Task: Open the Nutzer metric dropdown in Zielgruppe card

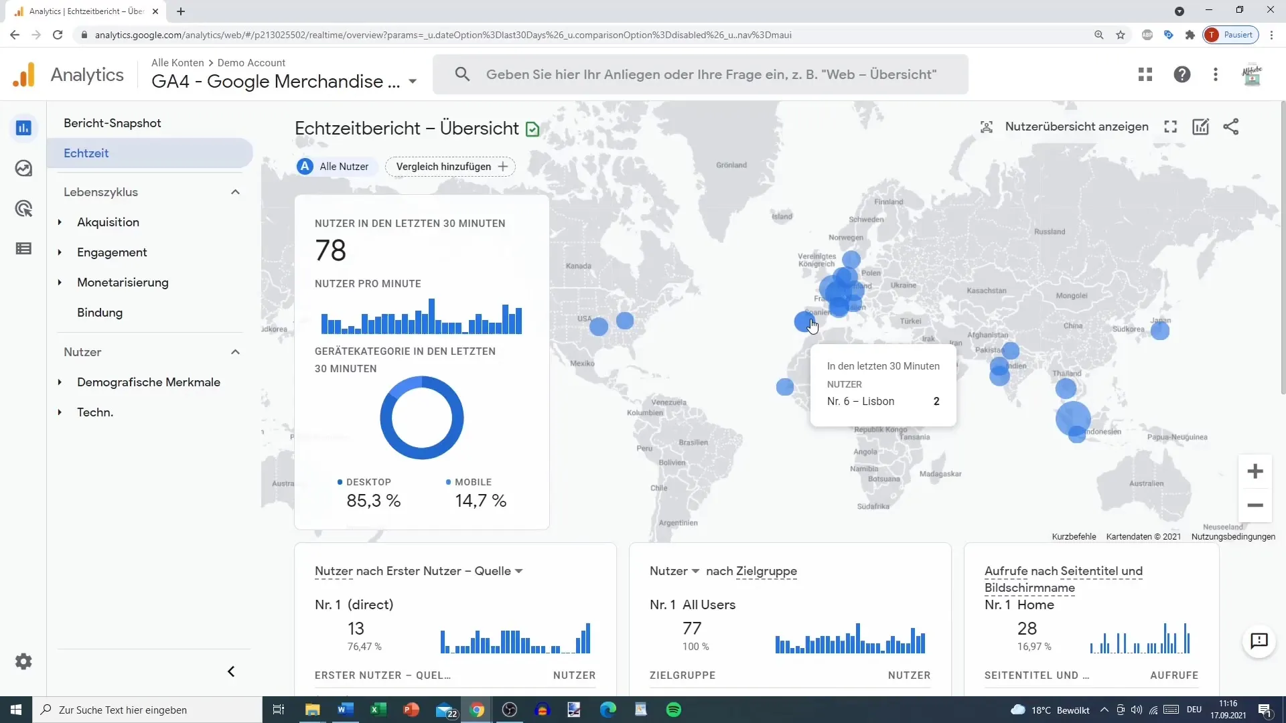Action: pos(695,571)
